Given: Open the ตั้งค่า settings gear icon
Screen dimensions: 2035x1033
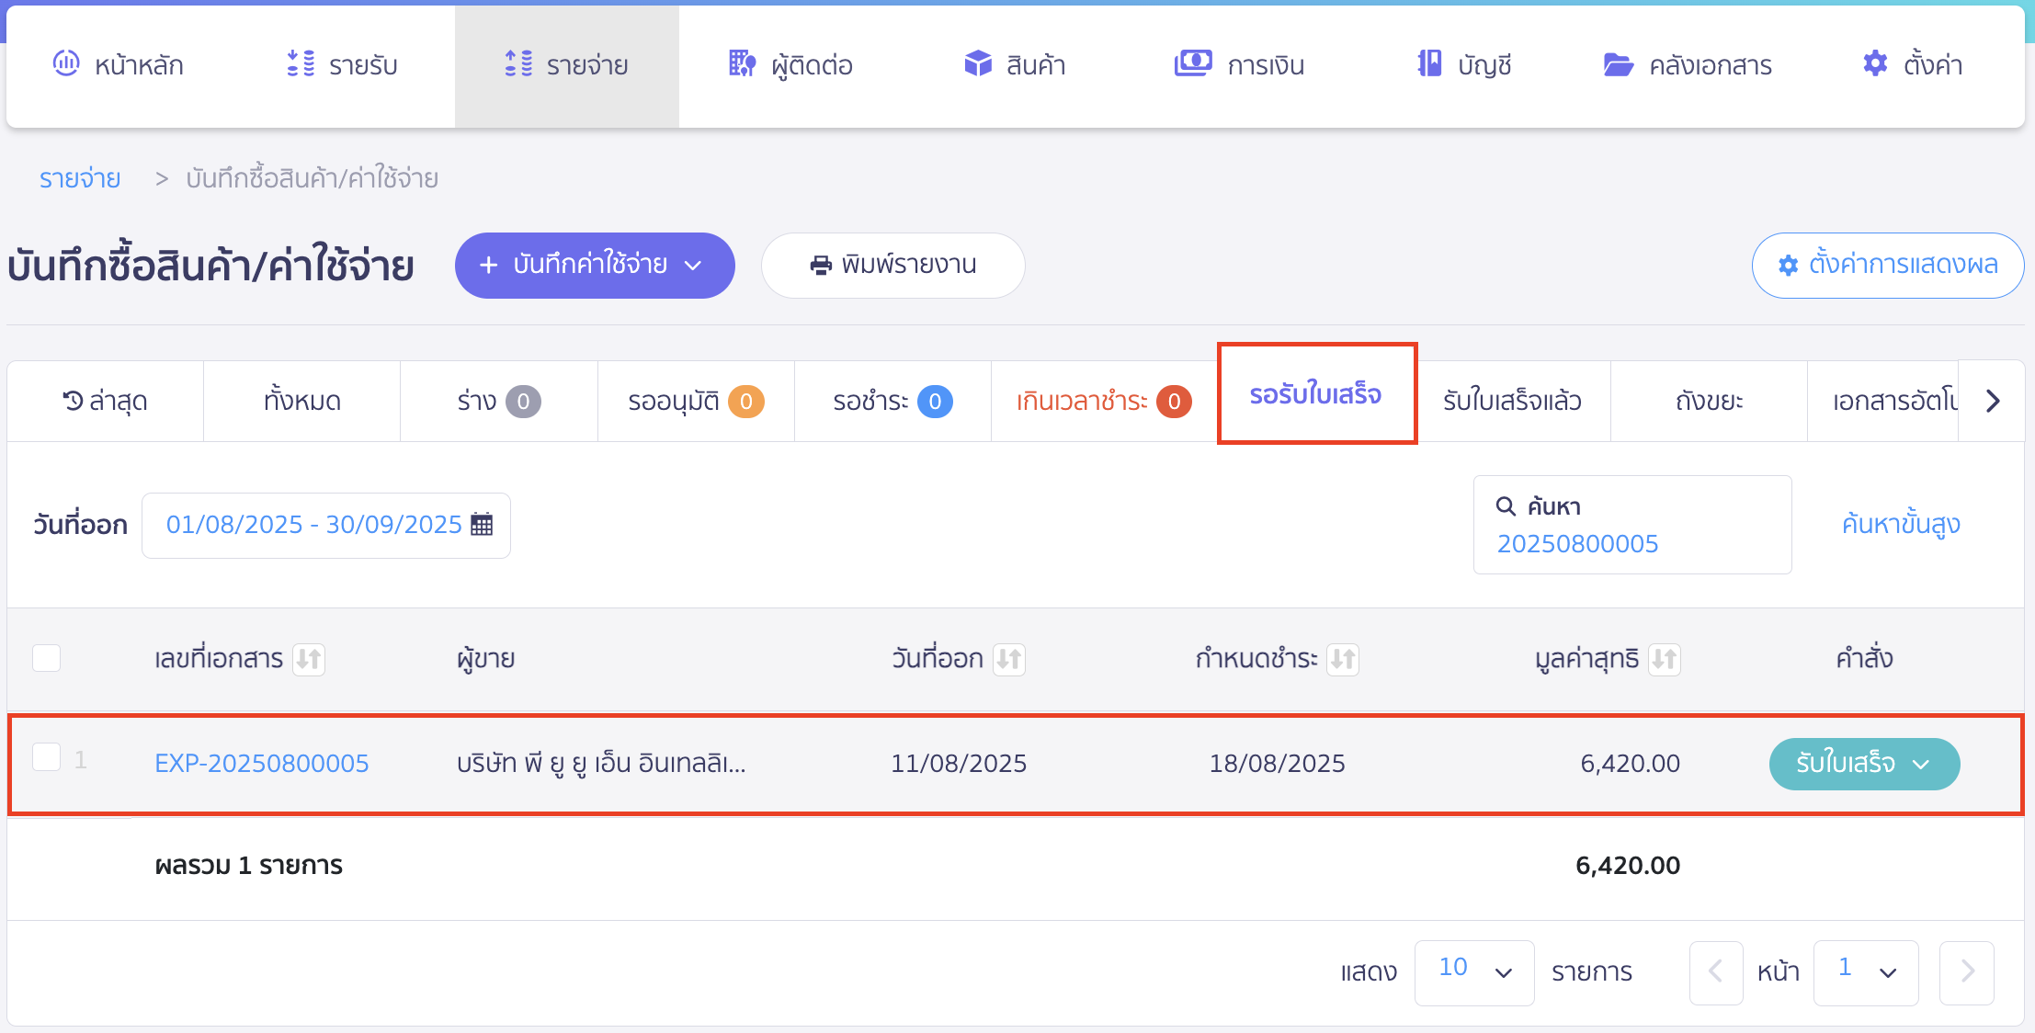Looking at the screenshot, I should [x=1875, y=63].
